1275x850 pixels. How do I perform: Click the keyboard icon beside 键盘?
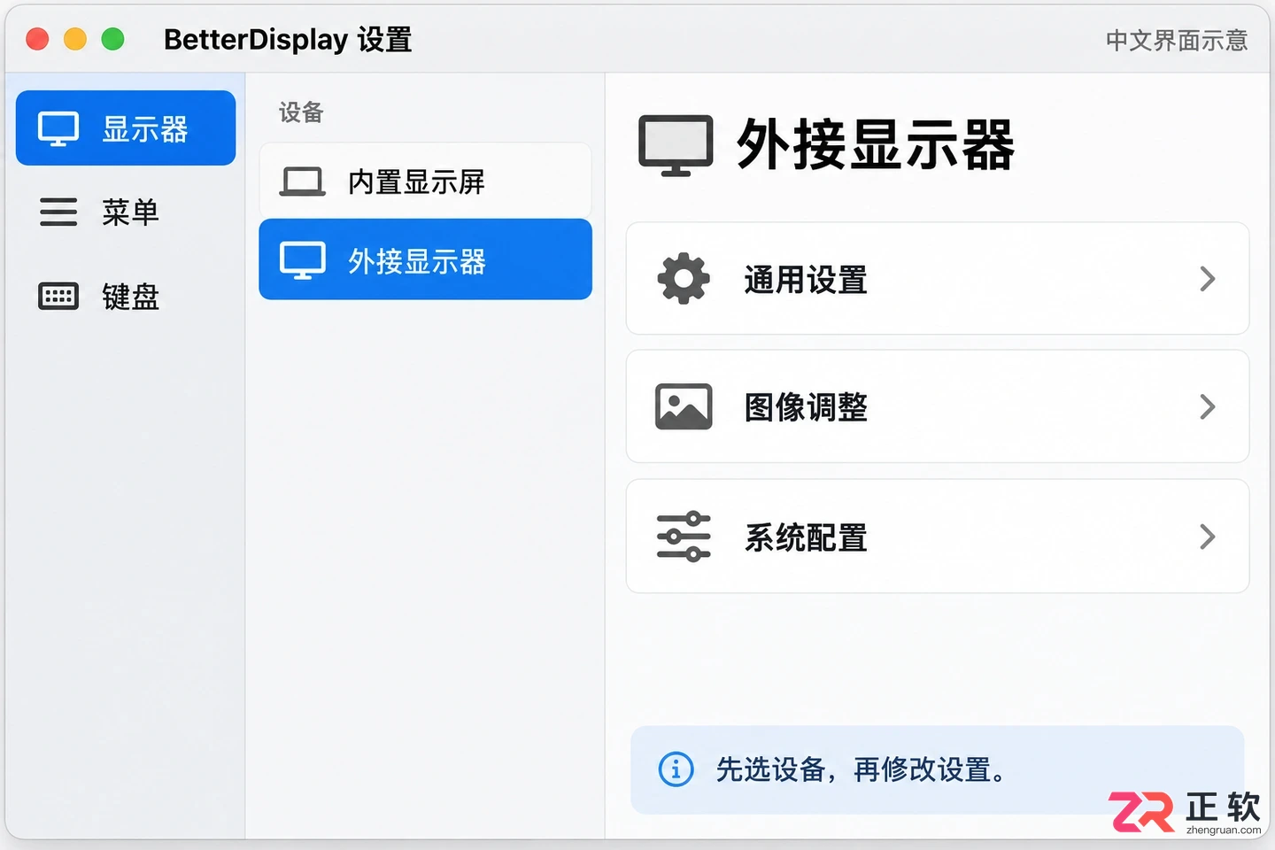pos(58,296)
